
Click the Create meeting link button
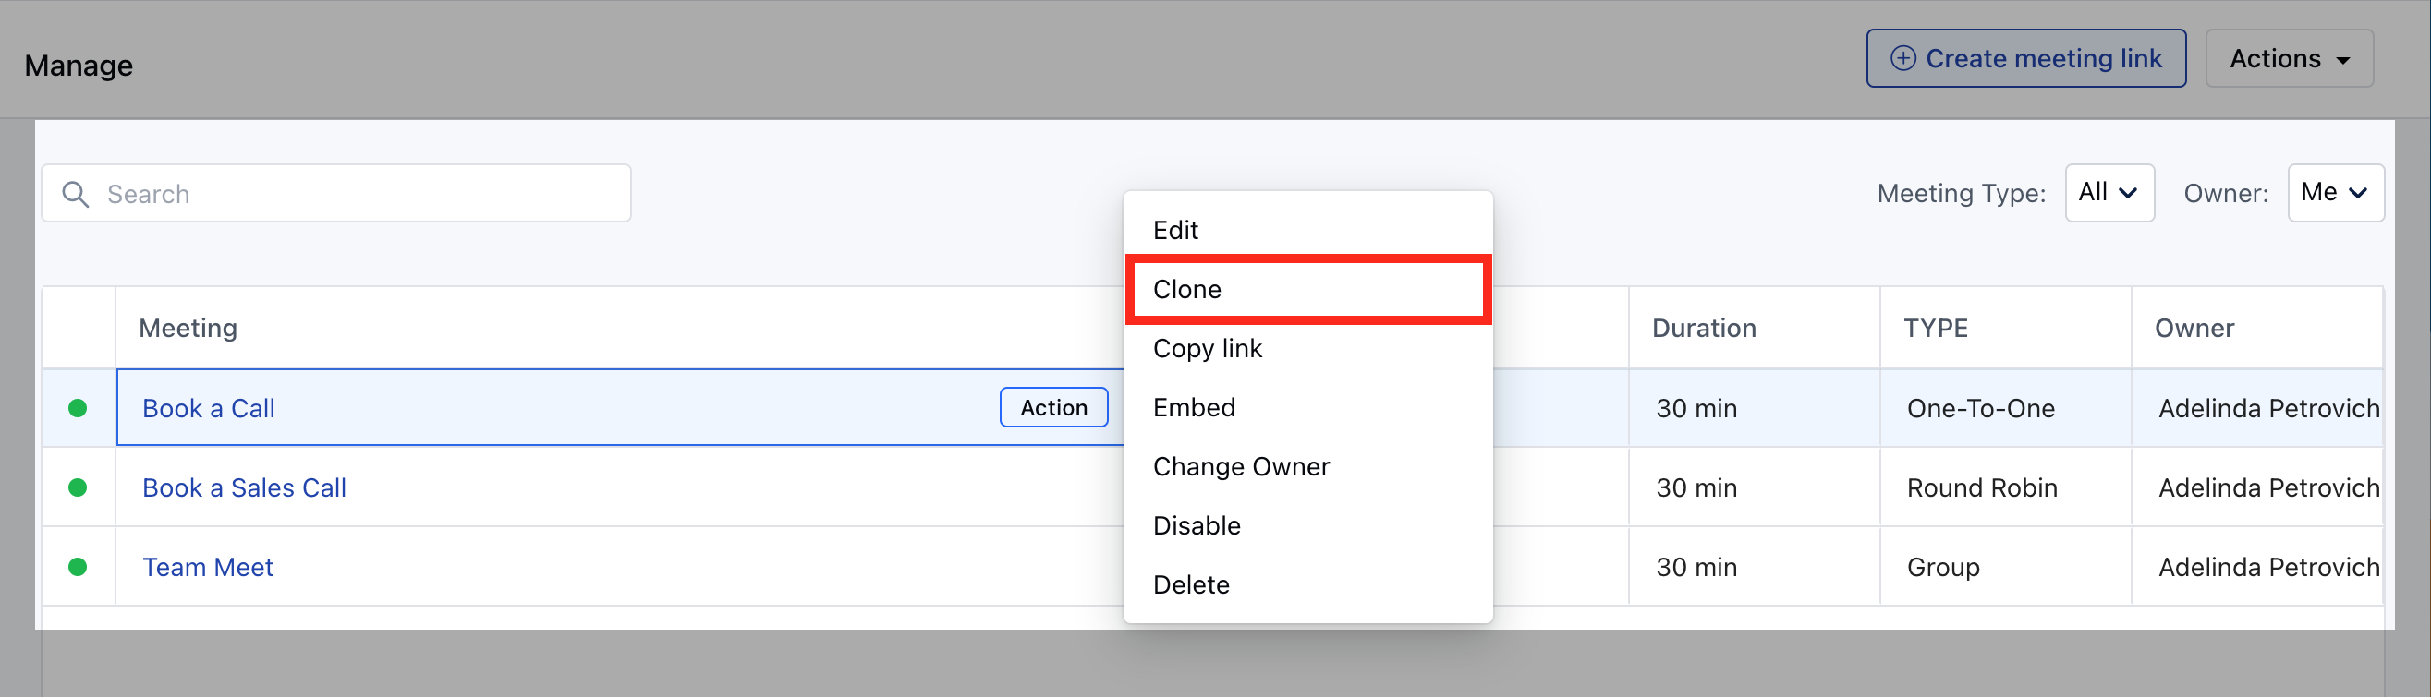[x=2025, y=58]
